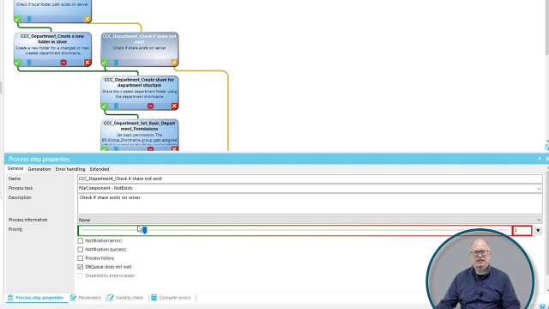Select 'Set_Basic_Department_Permissions' process node
Image resolution: width=549 pixels, height=309 pixels.
click(139, 136)
